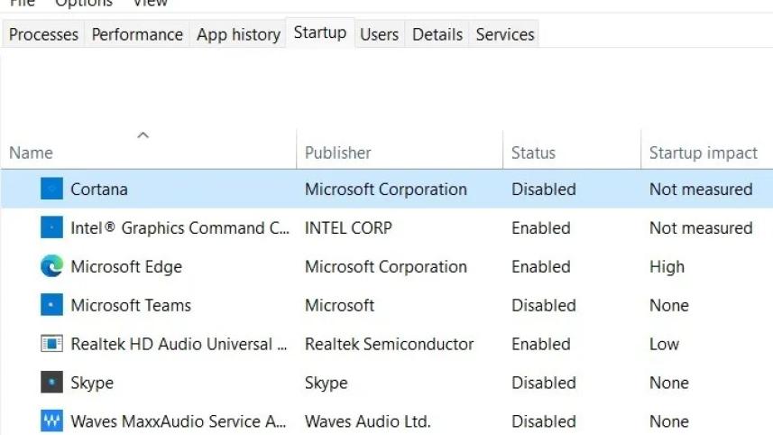Open the Performance tab
The height and width of the screenshot is (435, 773).
(x=137, y=34)
